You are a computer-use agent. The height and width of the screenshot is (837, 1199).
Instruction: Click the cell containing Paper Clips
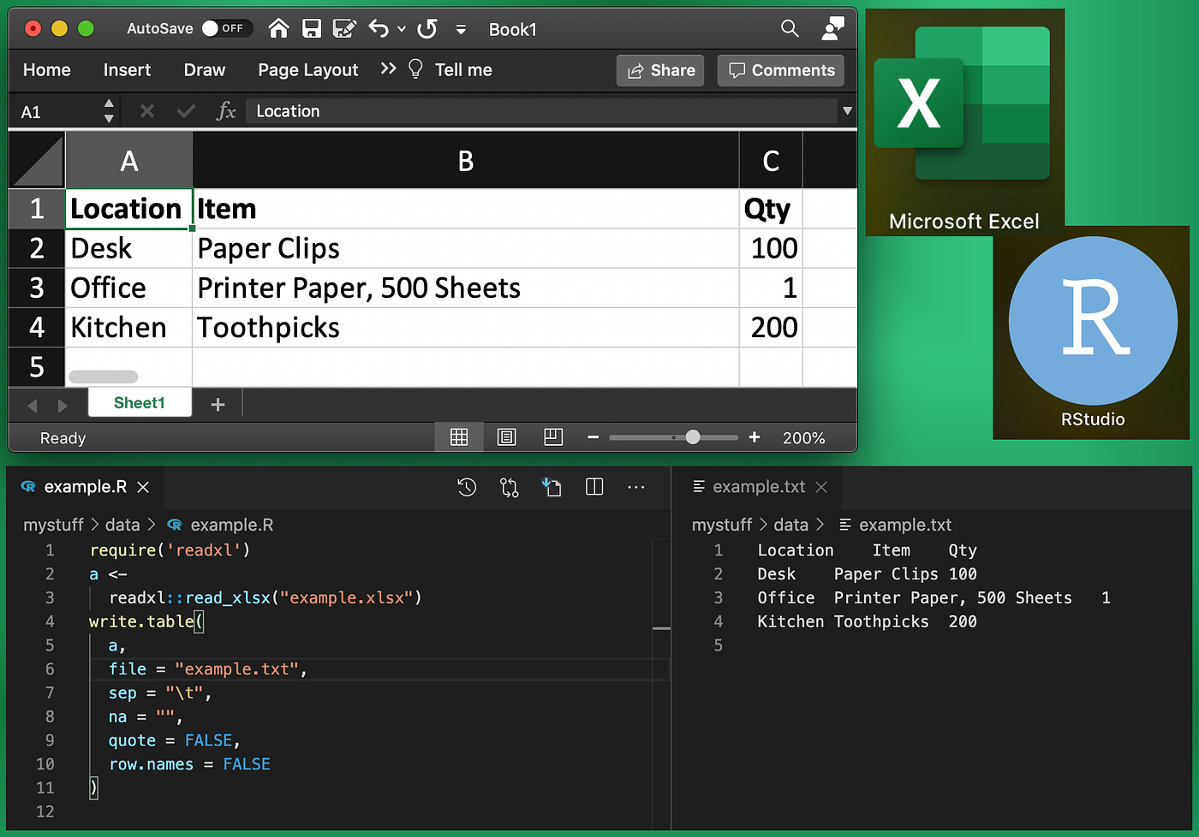(x=466, y=248)
